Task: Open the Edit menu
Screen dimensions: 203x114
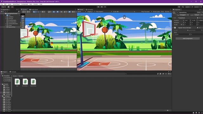Action: tap(5, 4)
